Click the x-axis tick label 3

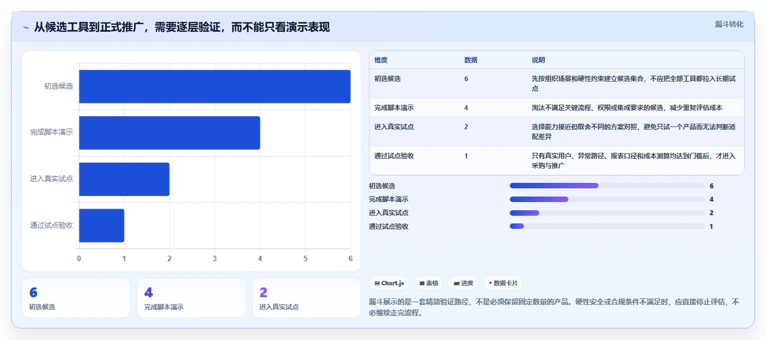coord(215,258)
